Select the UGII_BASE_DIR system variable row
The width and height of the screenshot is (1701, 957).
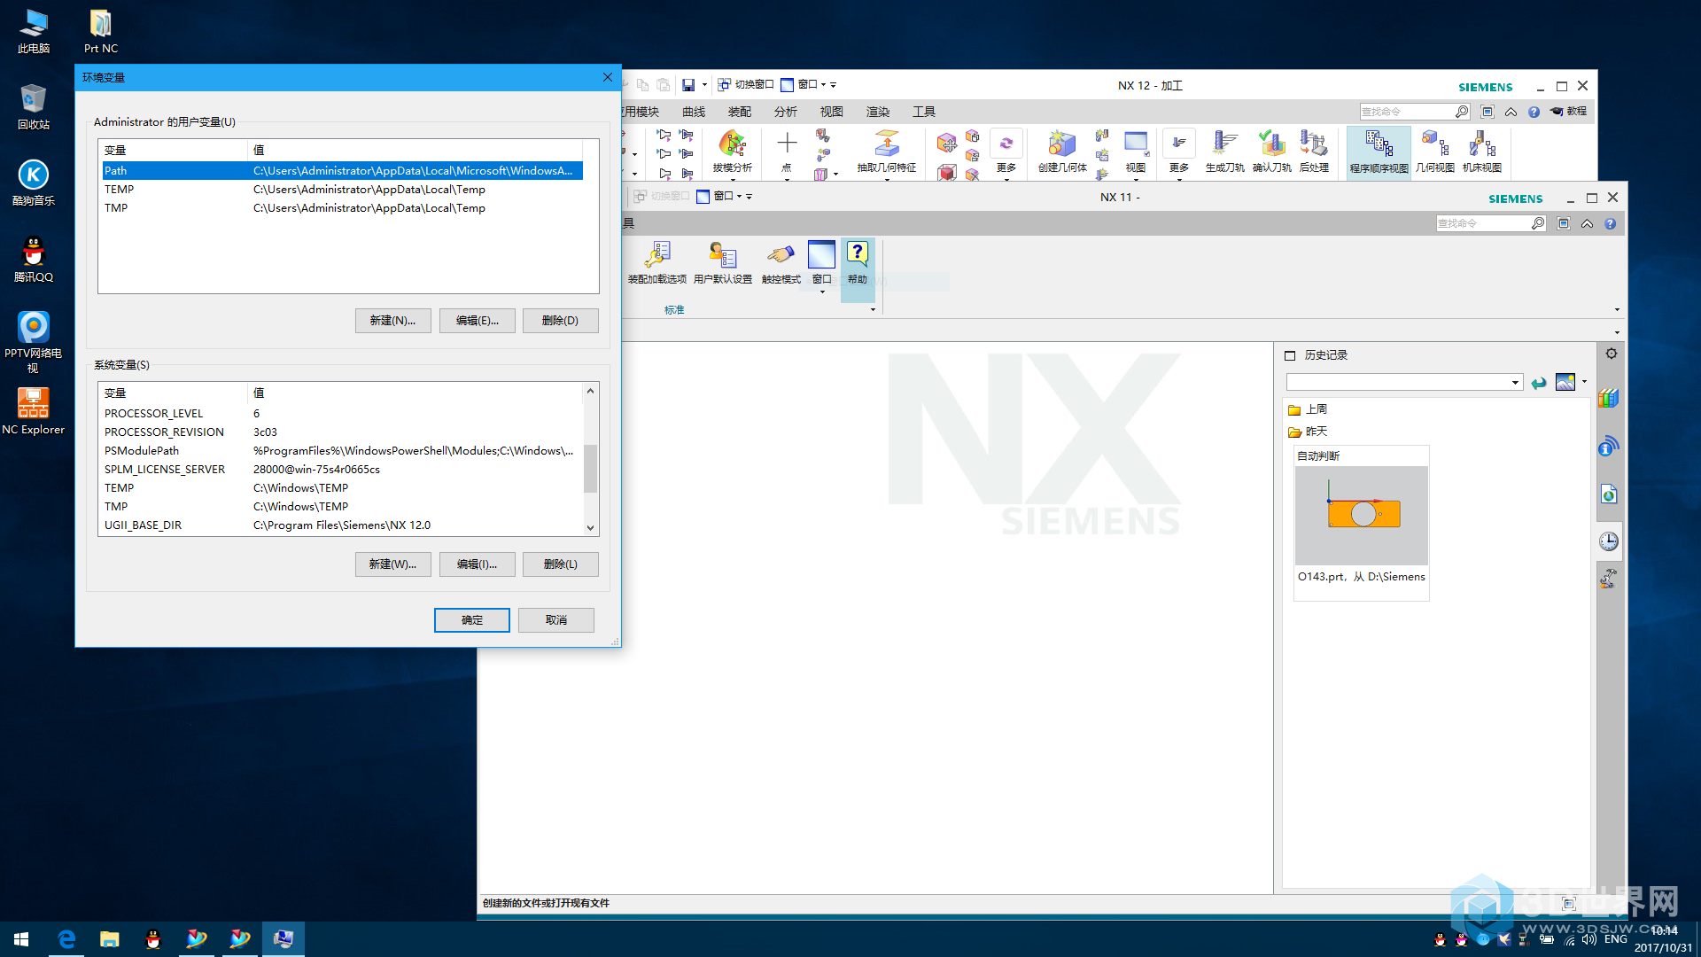pyautogui.click(x=342, y=525)
